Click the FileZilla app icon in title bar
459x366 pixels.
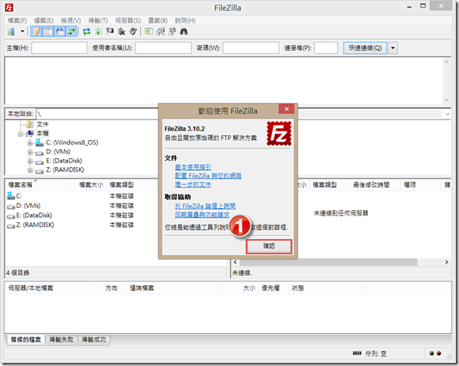click(x=9, y=8)
